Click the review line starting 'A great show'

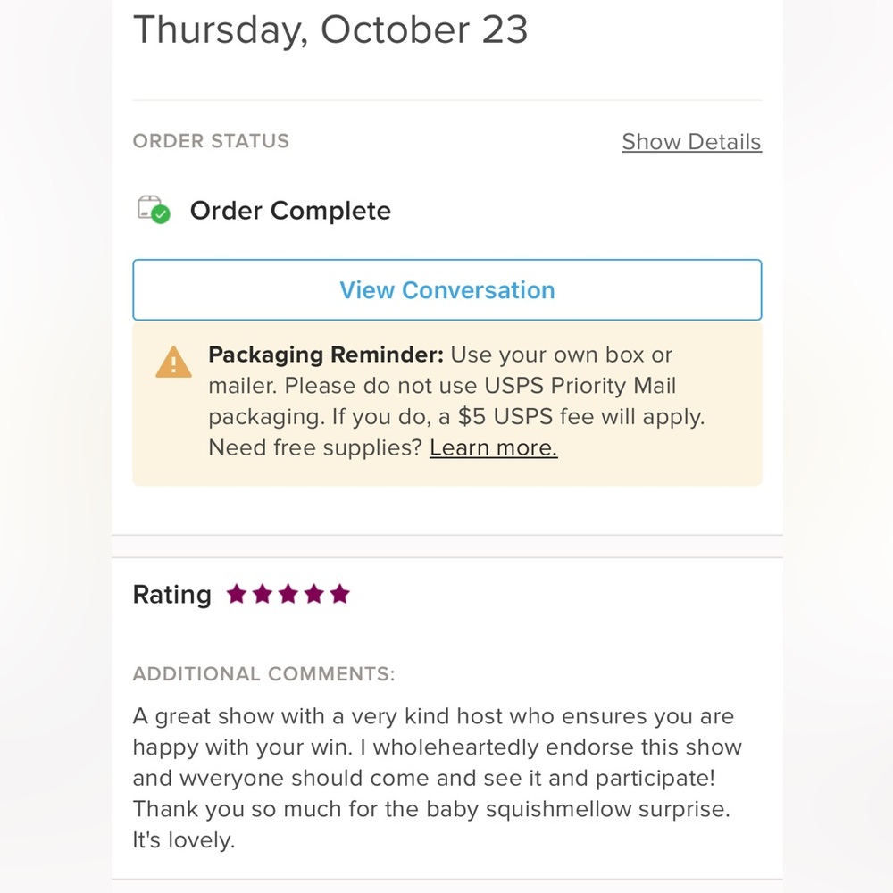[x=433, y=716]
